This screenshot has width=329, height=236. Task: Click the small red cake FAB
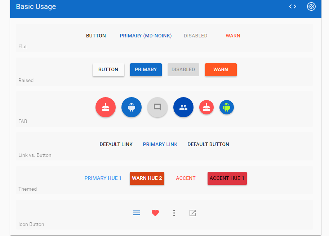[206, 108]
